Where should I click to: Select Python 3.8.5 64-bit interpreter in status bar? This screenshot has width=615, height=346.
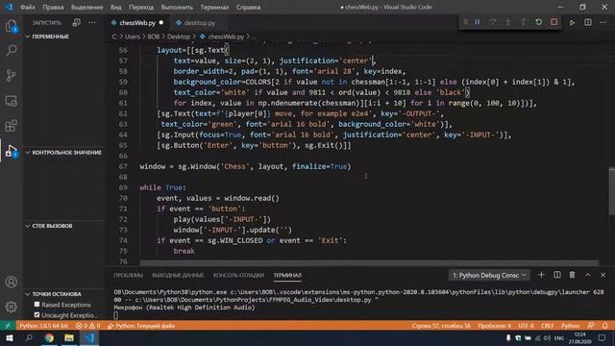click(43, 326)
